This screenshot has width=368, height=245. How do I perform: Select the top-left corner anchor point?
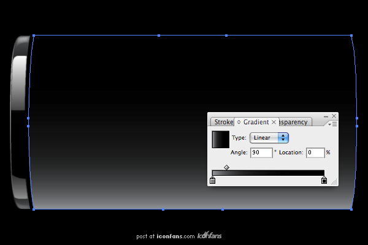[x=33, y=36]
